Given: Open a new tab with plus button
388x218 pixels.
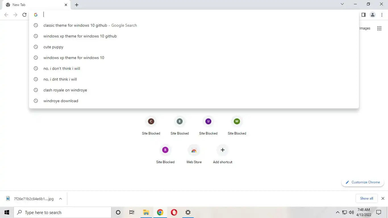Looking at the screenshot, I should [77, 5].
